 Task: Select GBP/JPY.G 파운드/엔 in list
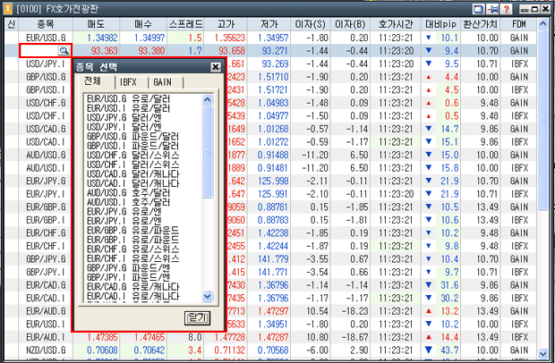point(129,267)
